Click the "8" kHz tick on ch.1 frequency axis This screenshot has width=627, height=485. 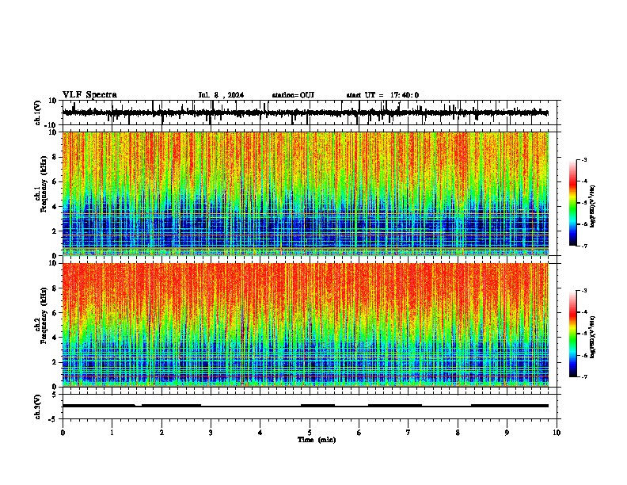click(x=54, y=157)
